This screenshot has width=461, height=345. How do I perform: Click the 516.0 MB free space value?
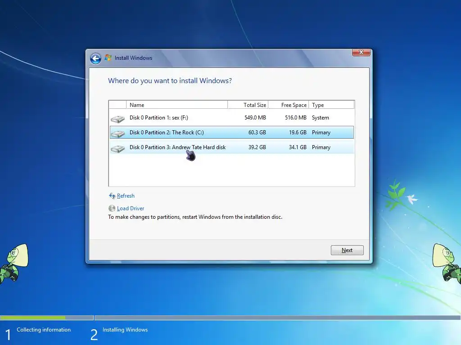295,118
